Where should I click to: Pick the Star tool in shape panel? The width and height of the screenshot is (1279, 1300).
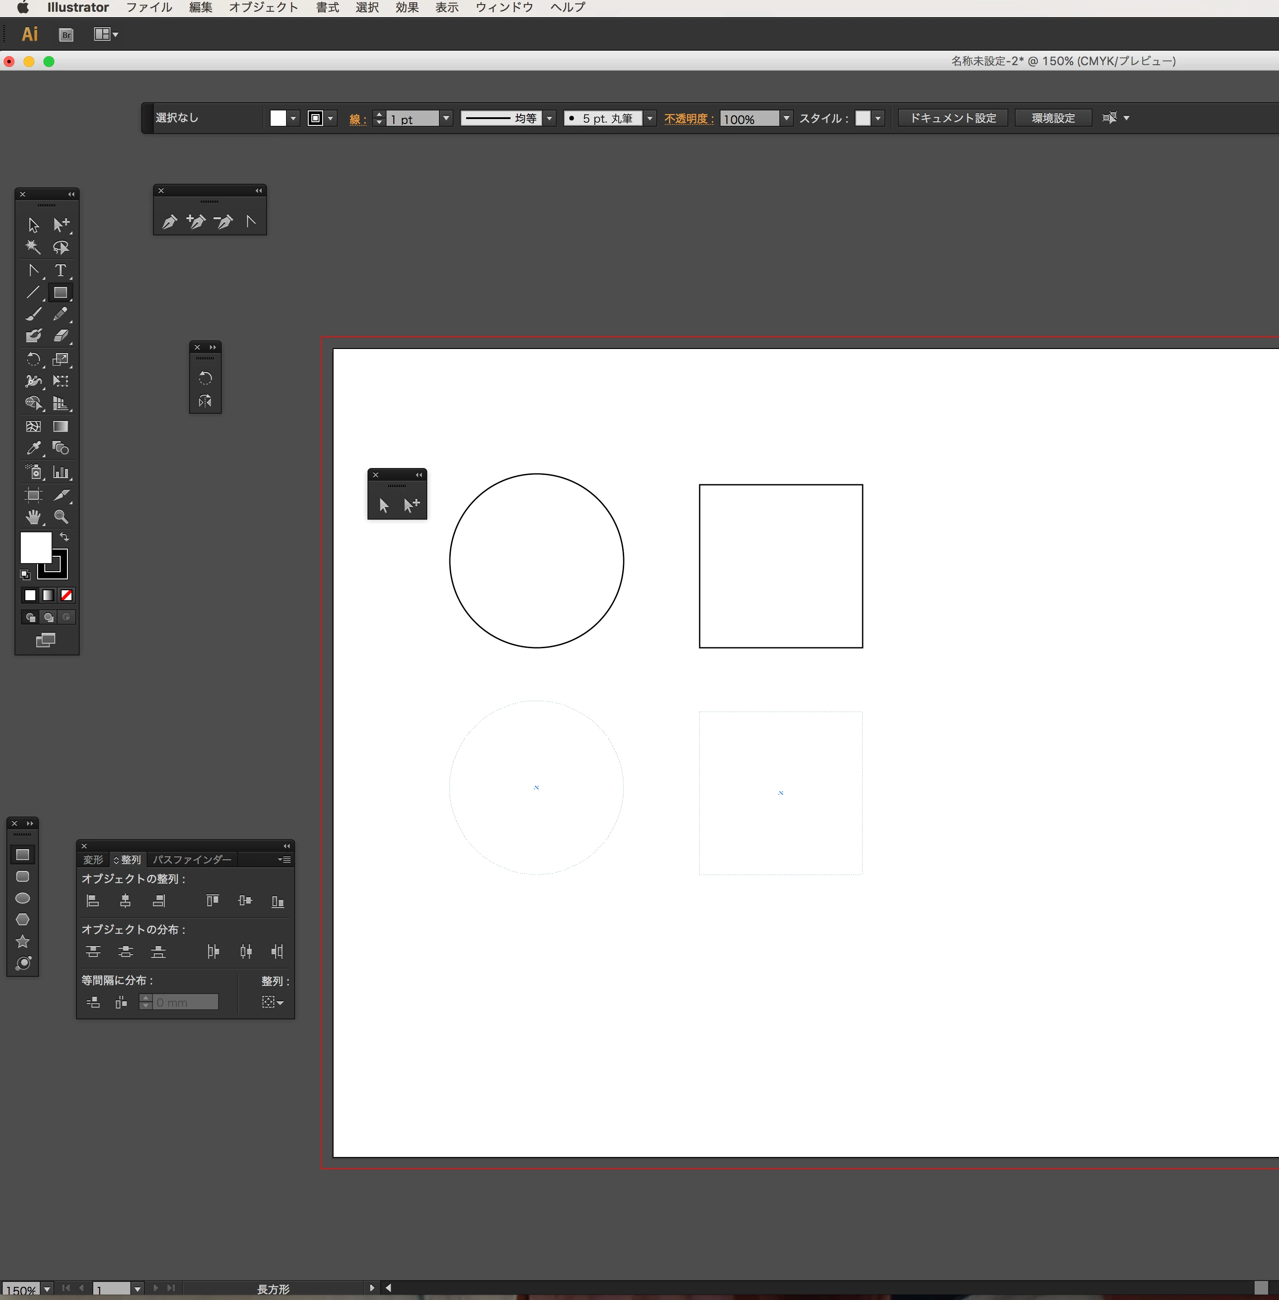(x=22, y=941)
